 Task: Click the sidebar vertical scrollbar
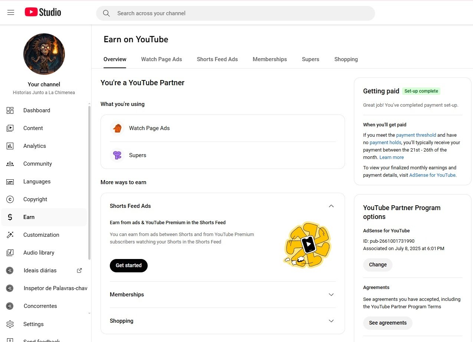click(89, 182)
